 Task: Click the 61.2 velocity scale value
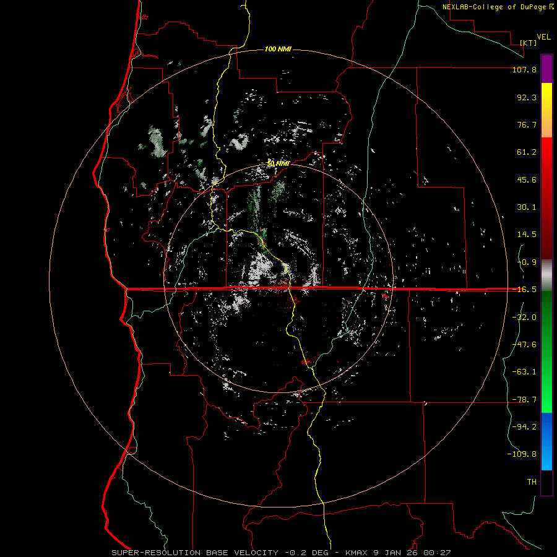pos(527,152)
